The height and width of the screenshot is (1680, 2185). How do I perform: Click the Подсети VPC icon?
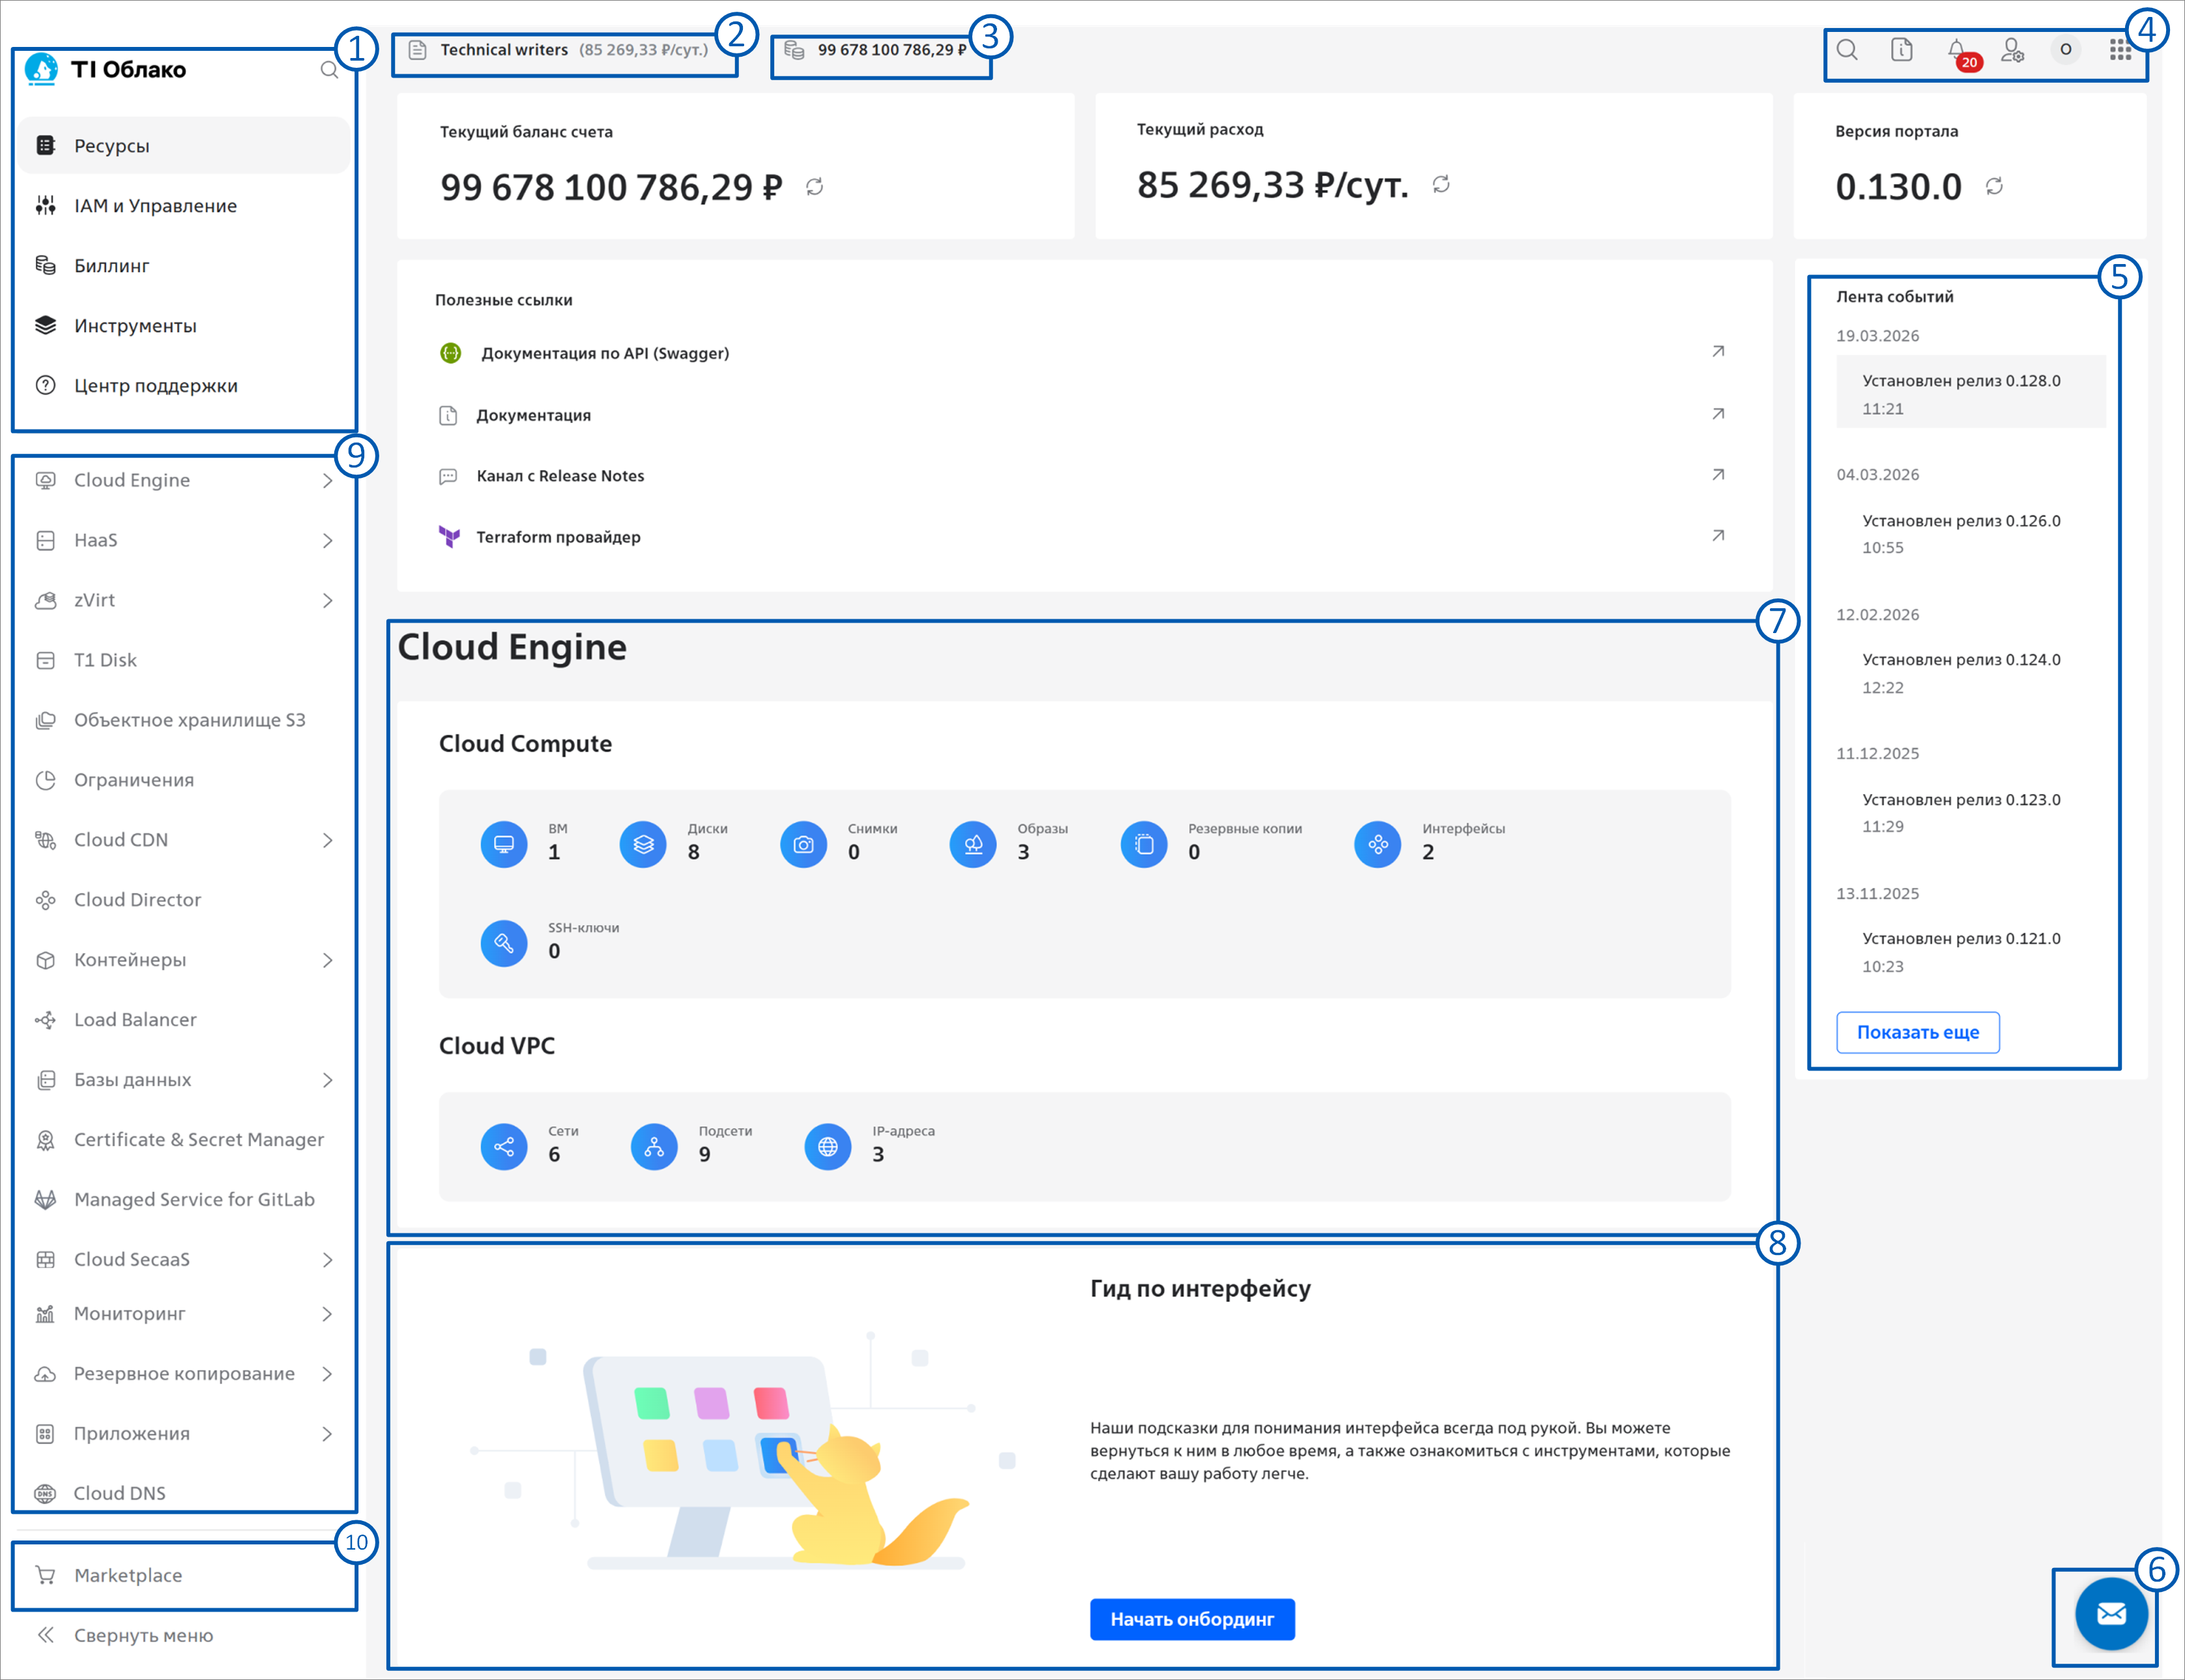click(654, 1147)
